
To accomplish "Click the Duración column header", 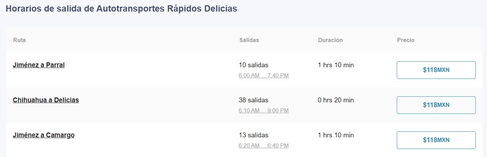I will coord(330,40).
